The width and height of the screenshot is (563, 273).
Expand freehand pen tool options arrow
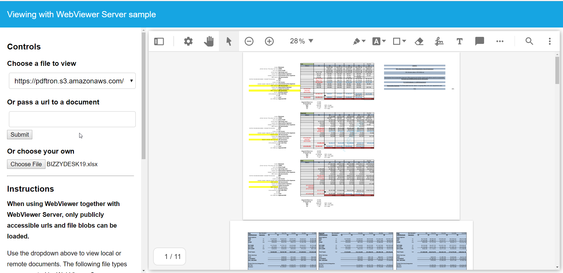364,41
